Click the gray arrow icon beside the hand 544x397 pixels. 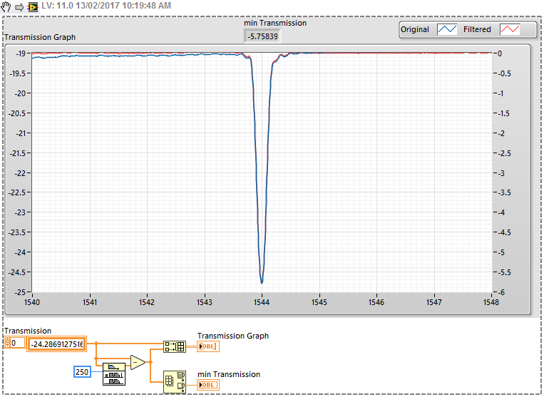click(x=19, y=7)
